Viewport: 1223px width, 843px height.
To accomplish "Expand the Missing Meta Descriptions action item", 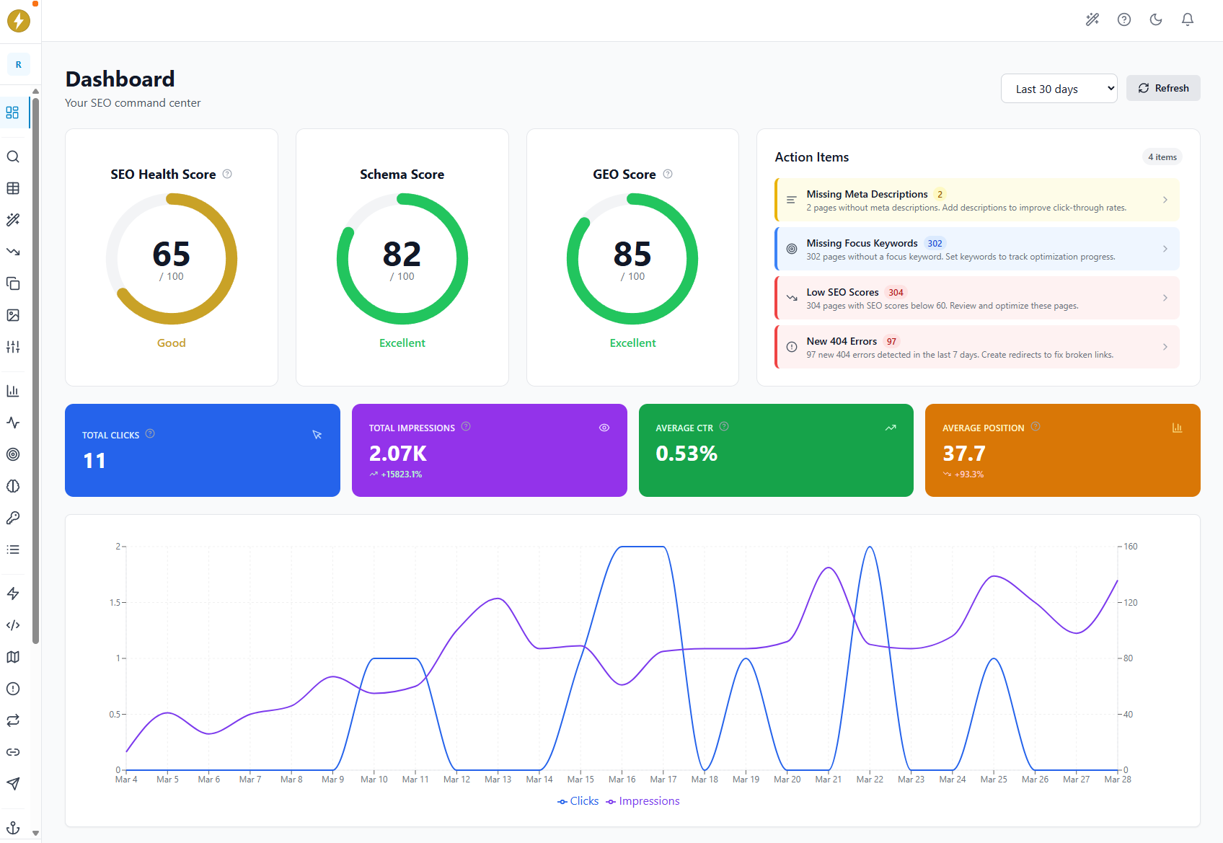I will (976, 200).
